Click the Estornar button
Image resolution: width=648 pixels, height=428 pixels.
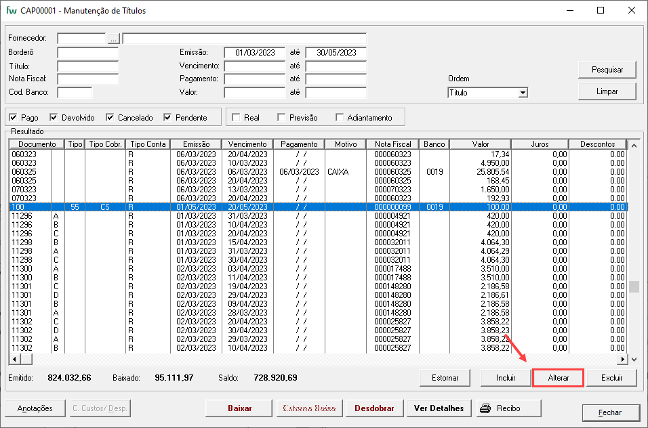445,378
